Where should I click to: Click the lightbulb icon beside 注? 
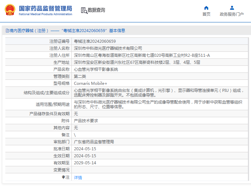click(x=63, y=177)
